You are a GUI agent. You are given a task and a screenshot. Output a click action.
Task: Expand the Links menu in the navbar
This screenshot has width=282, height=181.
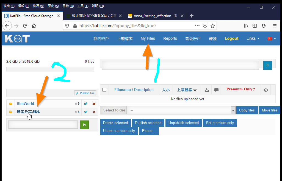252,38
